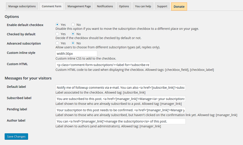Select the Support tab
Image resolution: width=243 pixels, height=145 pixels.
[x=162, y=6]
